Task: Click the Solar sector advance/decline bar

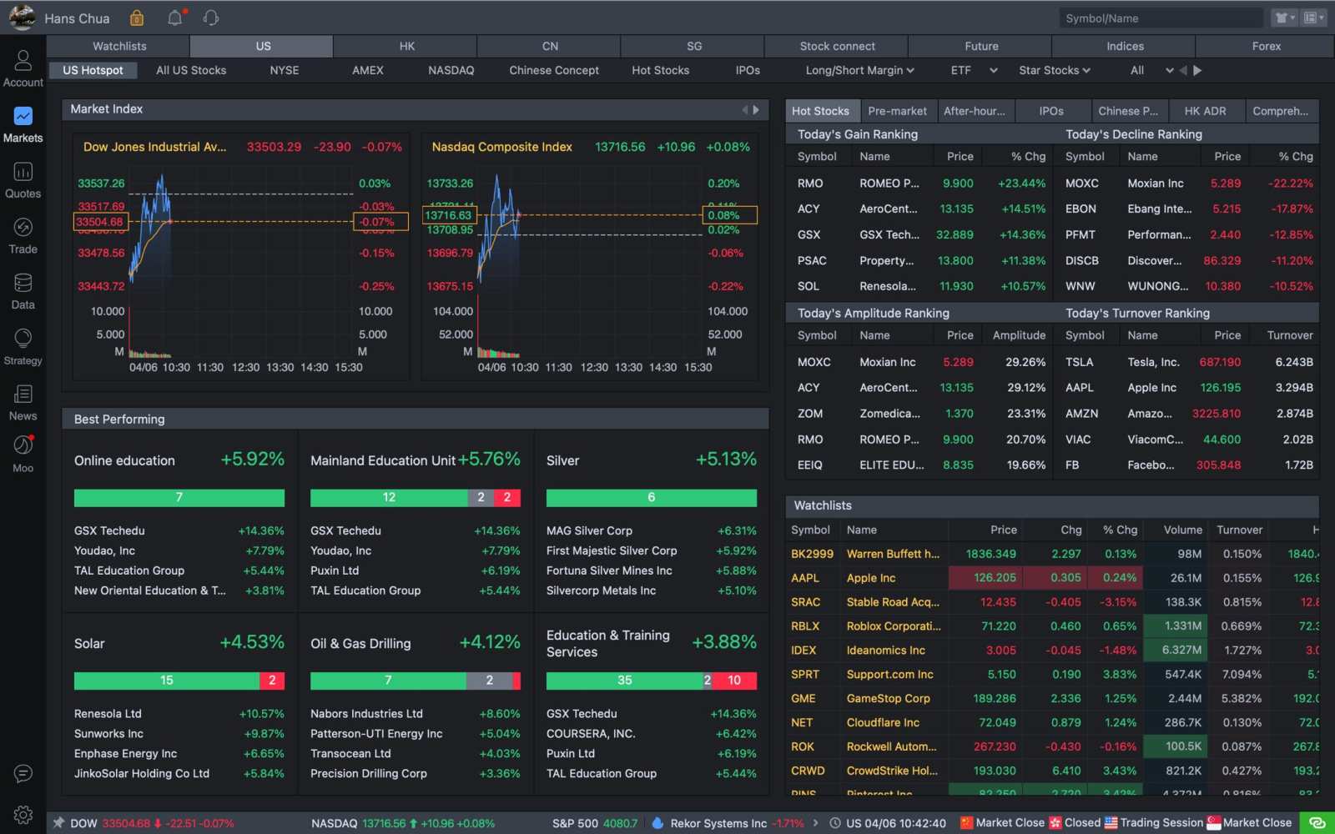Action: [179, 681]
